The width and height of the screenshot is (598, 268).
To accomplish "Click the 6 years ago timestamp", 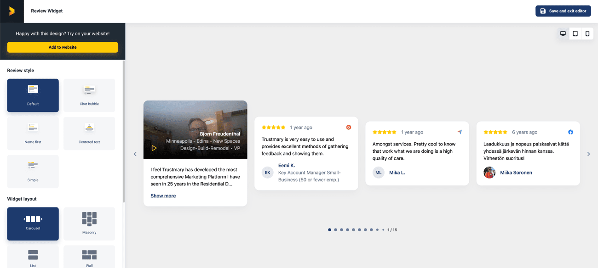I will point(525,132).
